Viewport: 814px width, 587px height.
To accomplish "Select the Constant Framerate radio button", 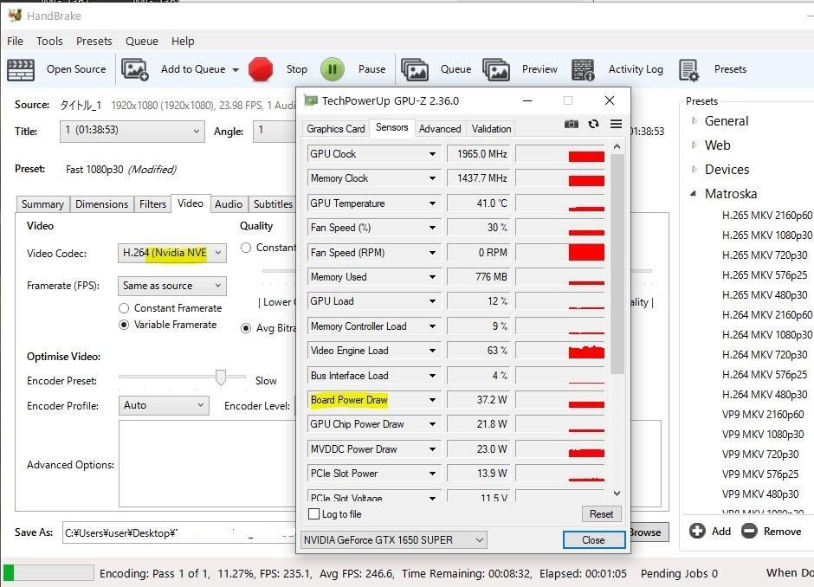I will pyautogui.click(x=124, y=308).
